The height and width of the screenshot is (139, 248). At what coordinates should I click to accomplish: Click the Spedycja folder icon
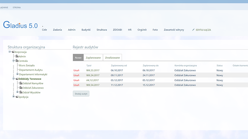point(17,97)
